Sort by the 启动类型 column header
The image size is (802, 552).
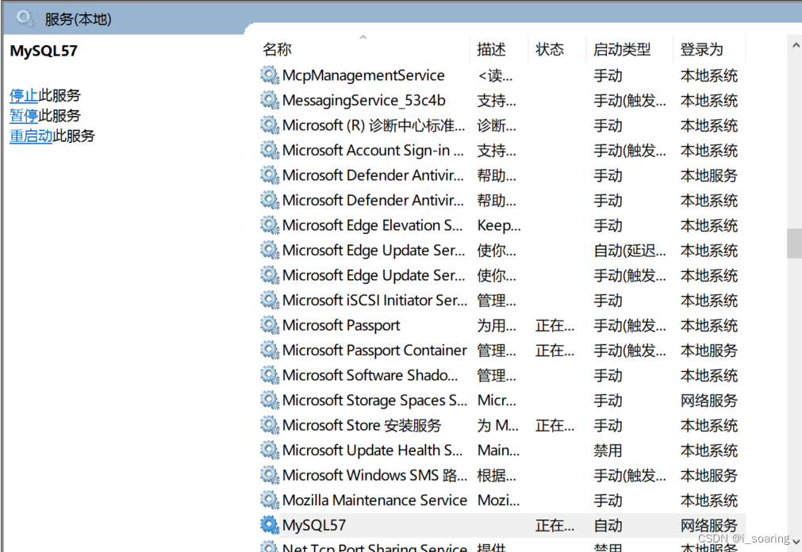tap(622, 50)
